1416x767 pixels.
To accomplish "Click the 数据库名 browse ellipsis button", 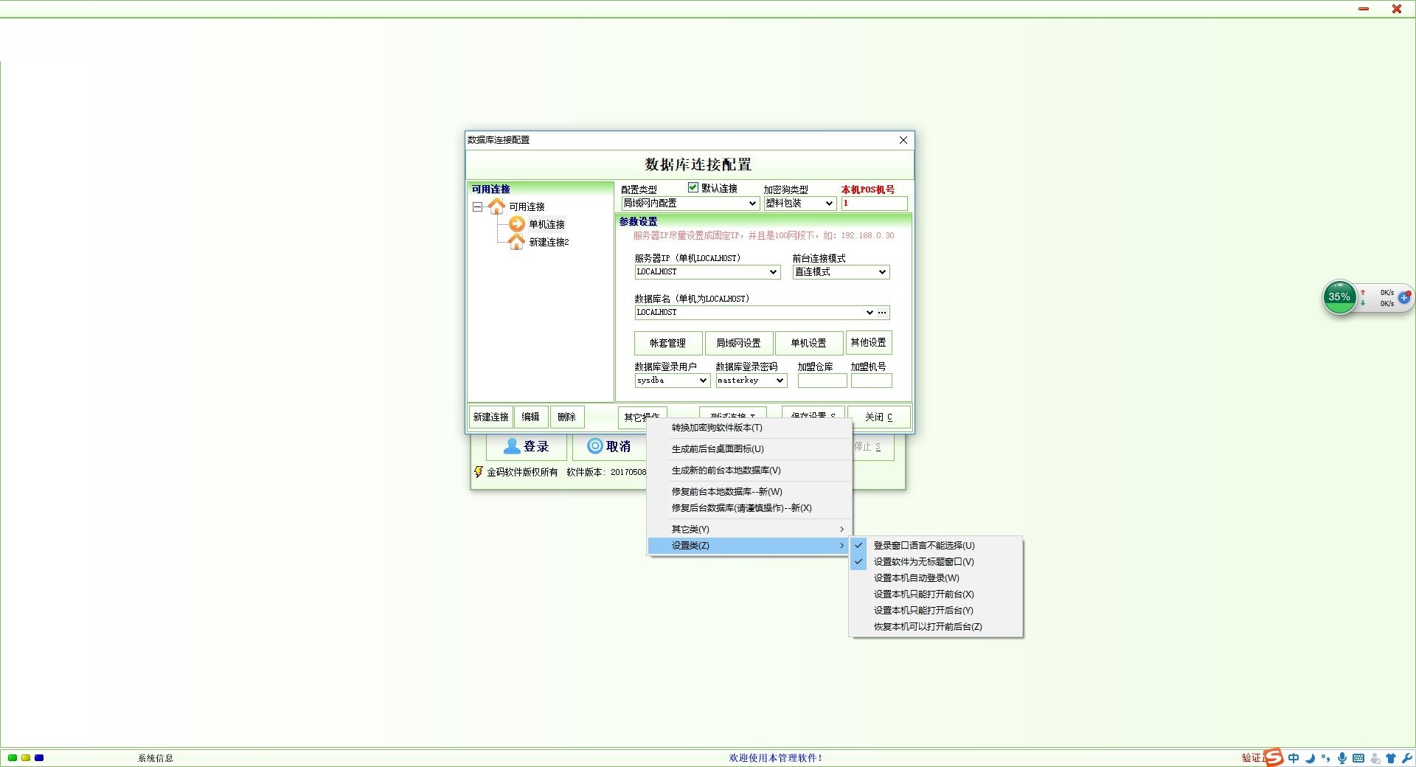I will click(x=882, y=313).
